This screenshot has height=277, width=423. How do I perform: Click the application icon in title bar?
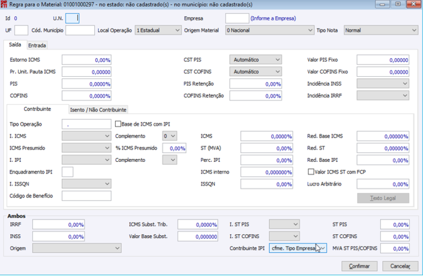pyautogui.click(x=4, y=5)
